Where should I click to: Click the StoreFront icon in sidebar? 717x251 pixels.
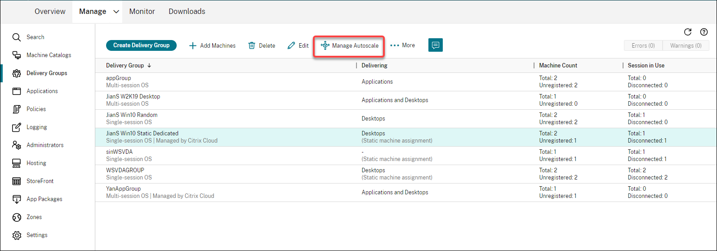tap(17, 181)
